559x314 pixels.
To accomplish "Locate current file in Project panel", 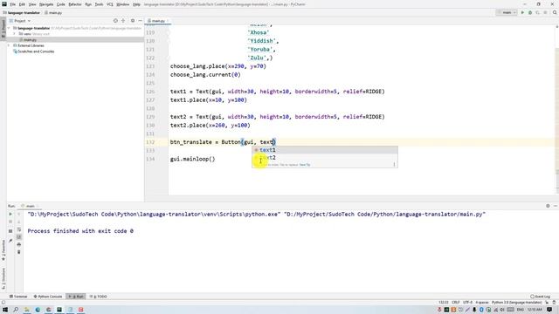I will 115,21.
